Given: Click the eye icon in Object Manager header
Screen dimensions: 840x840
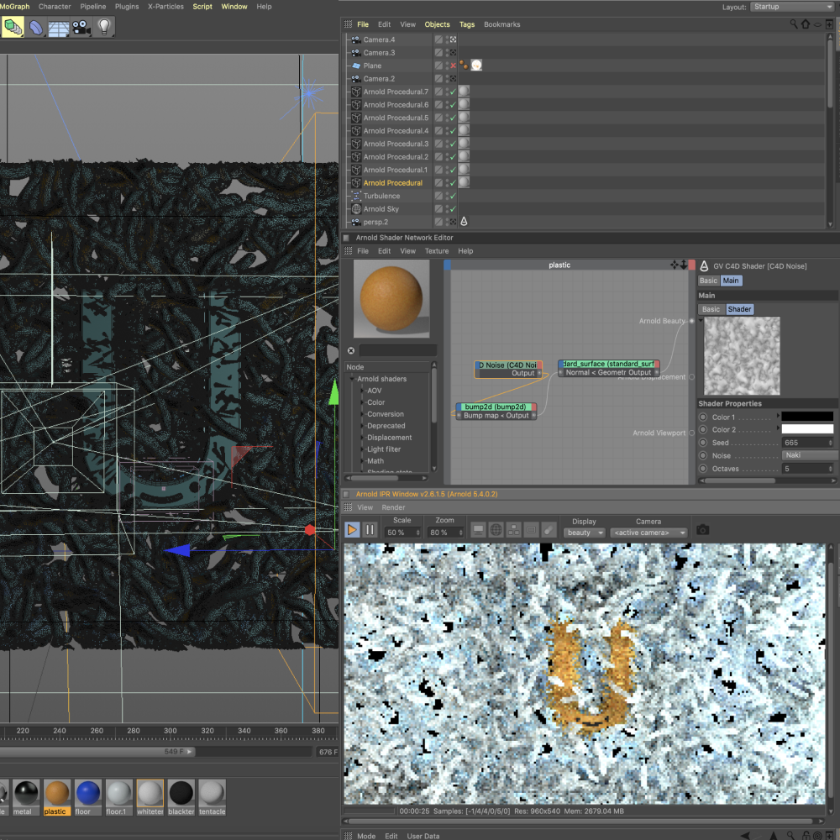Looking at the screenshot, I should 817,24.
